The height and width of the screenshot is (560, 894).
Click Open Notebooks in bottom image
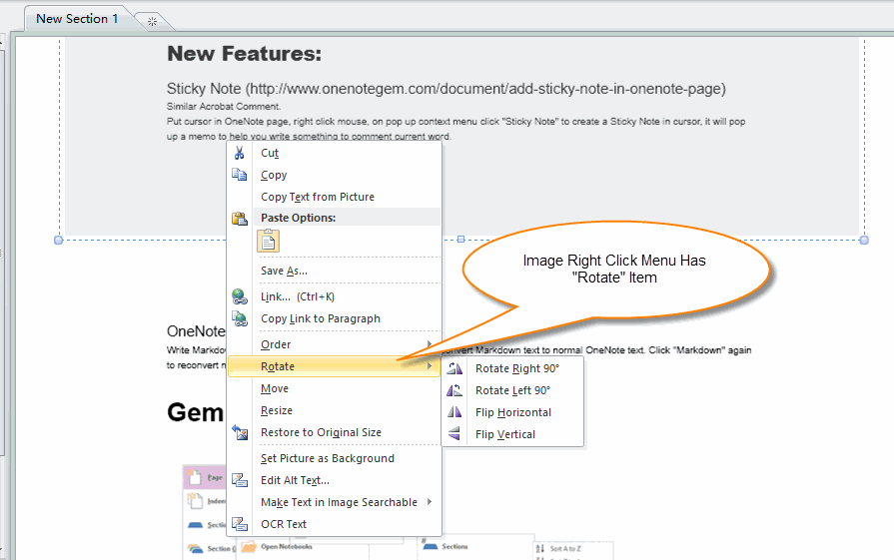pos(287,546)
